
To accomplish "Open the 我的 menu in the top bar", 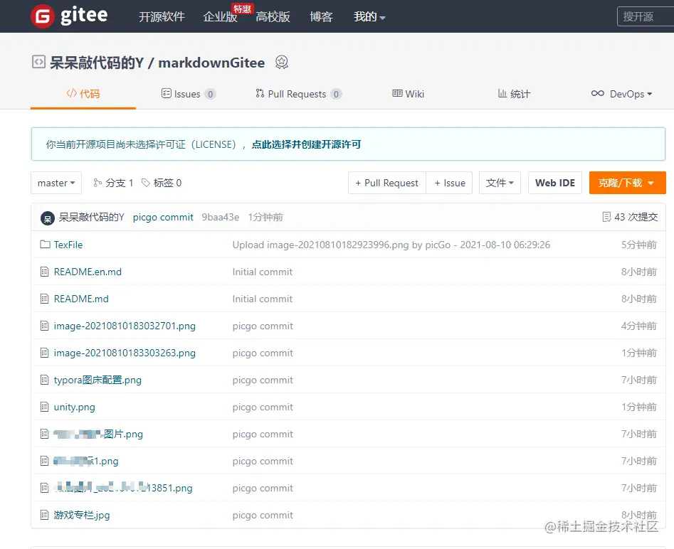I will 369,17.
